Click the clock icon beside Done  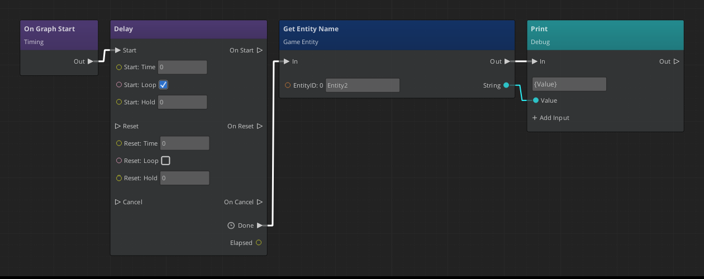[x=231, y=225]
